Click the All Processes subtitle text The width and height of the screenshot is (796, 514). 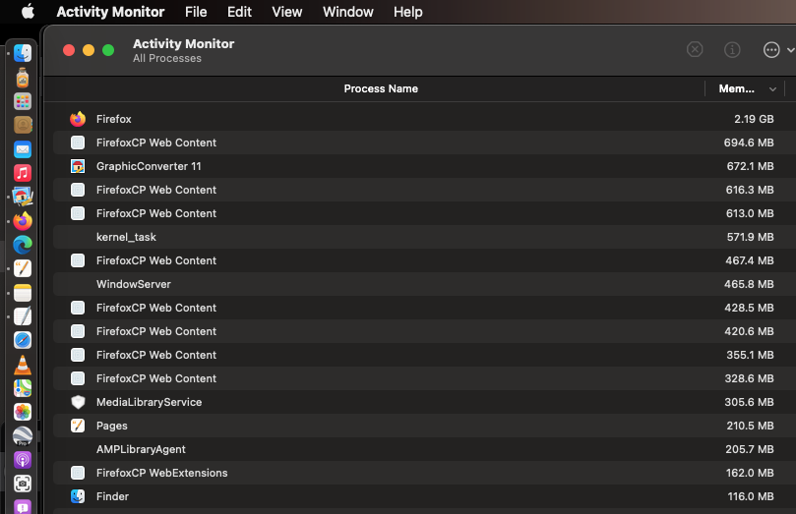coord(167,58)
